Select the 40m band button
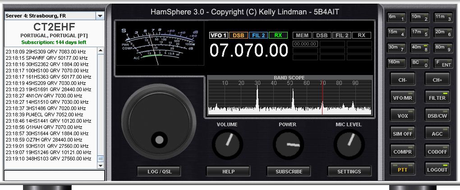This screenshot has width=460, height=190. 419,48
